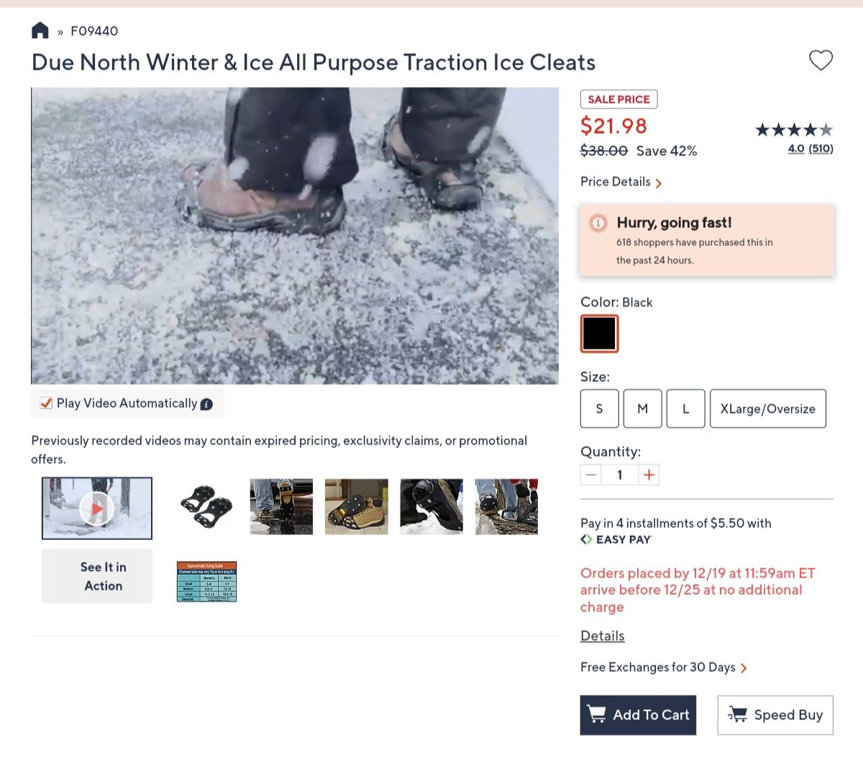
Task: Expand the shipping Details link
Action: [602, 636]
